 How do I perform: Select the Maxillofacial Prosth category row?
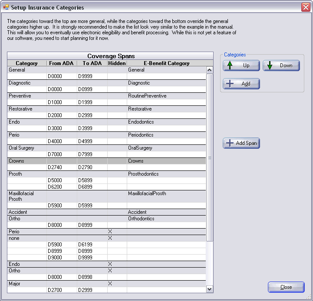[27, 196]
